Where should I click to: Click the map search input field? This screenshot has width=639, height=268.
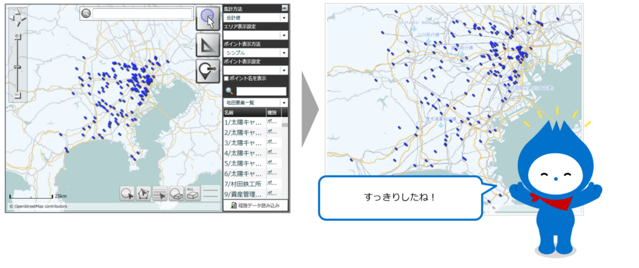tap(142, 13)
